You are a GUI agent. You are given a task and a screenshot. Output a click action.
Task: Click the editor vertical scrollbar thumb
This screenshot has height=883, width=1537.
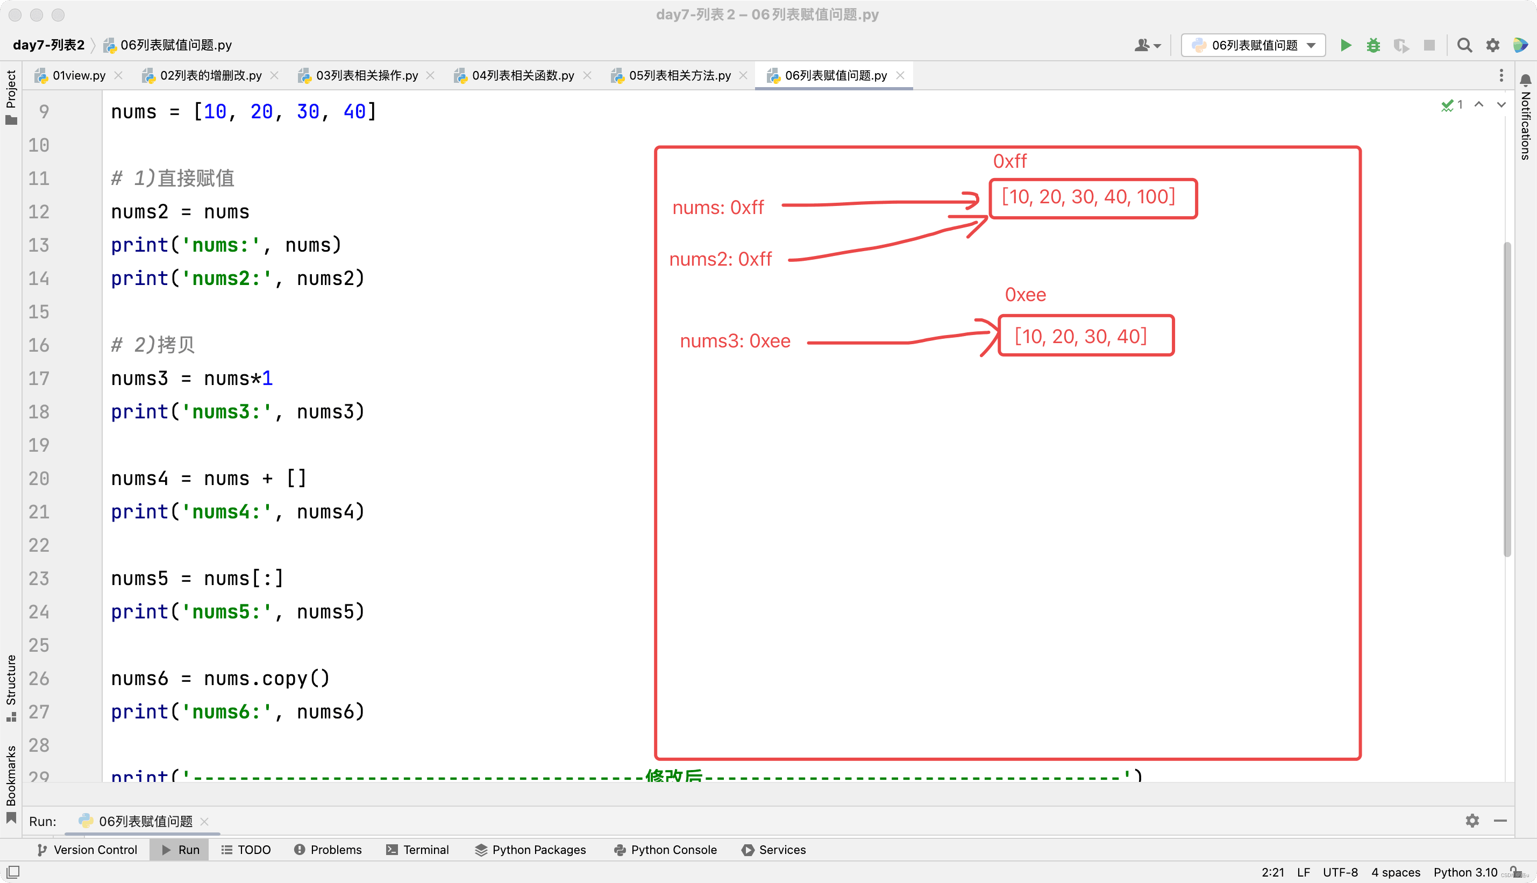(x=1507, y=399)
